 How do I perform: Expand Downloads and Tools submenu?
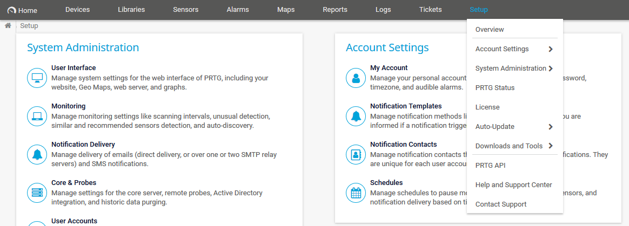[550, 146]
